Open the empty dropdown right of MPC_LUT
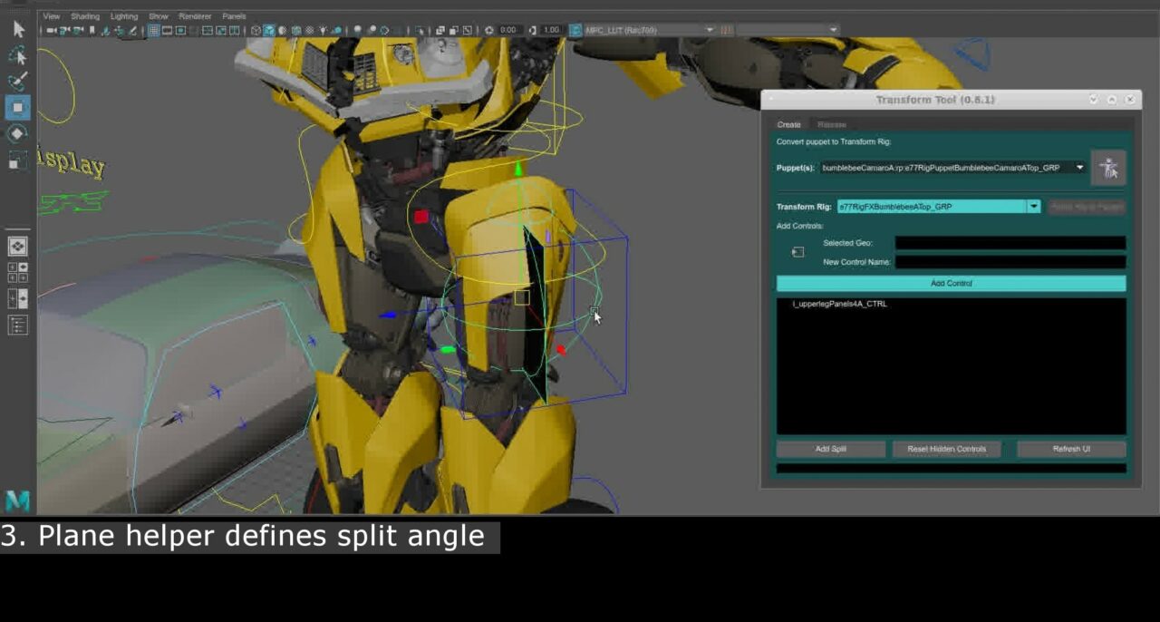 pos(788,30)
